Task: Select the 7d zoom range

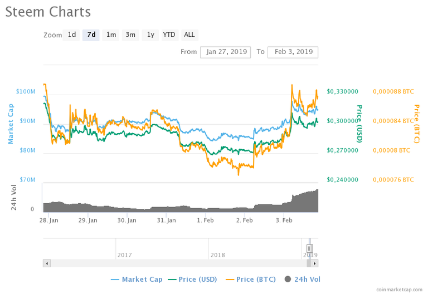Action: (x=91, y=35)
